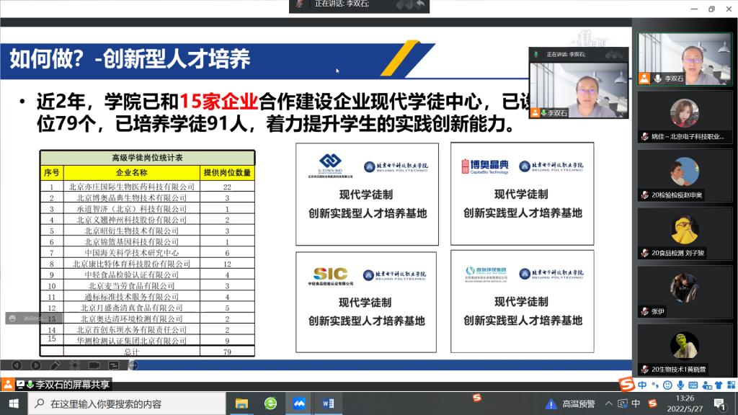Click the Sogou emoji face icon
Viewport: 738px width, 415px height.
[x=668, y=385]
